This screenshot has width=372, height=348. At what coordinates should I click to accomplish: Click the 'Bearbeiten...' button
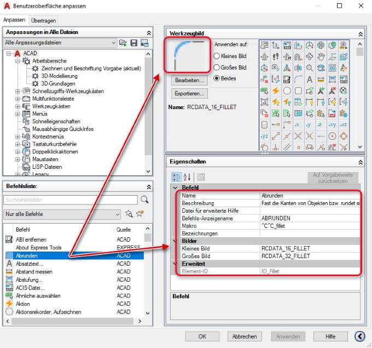click(x=189, y=81)
